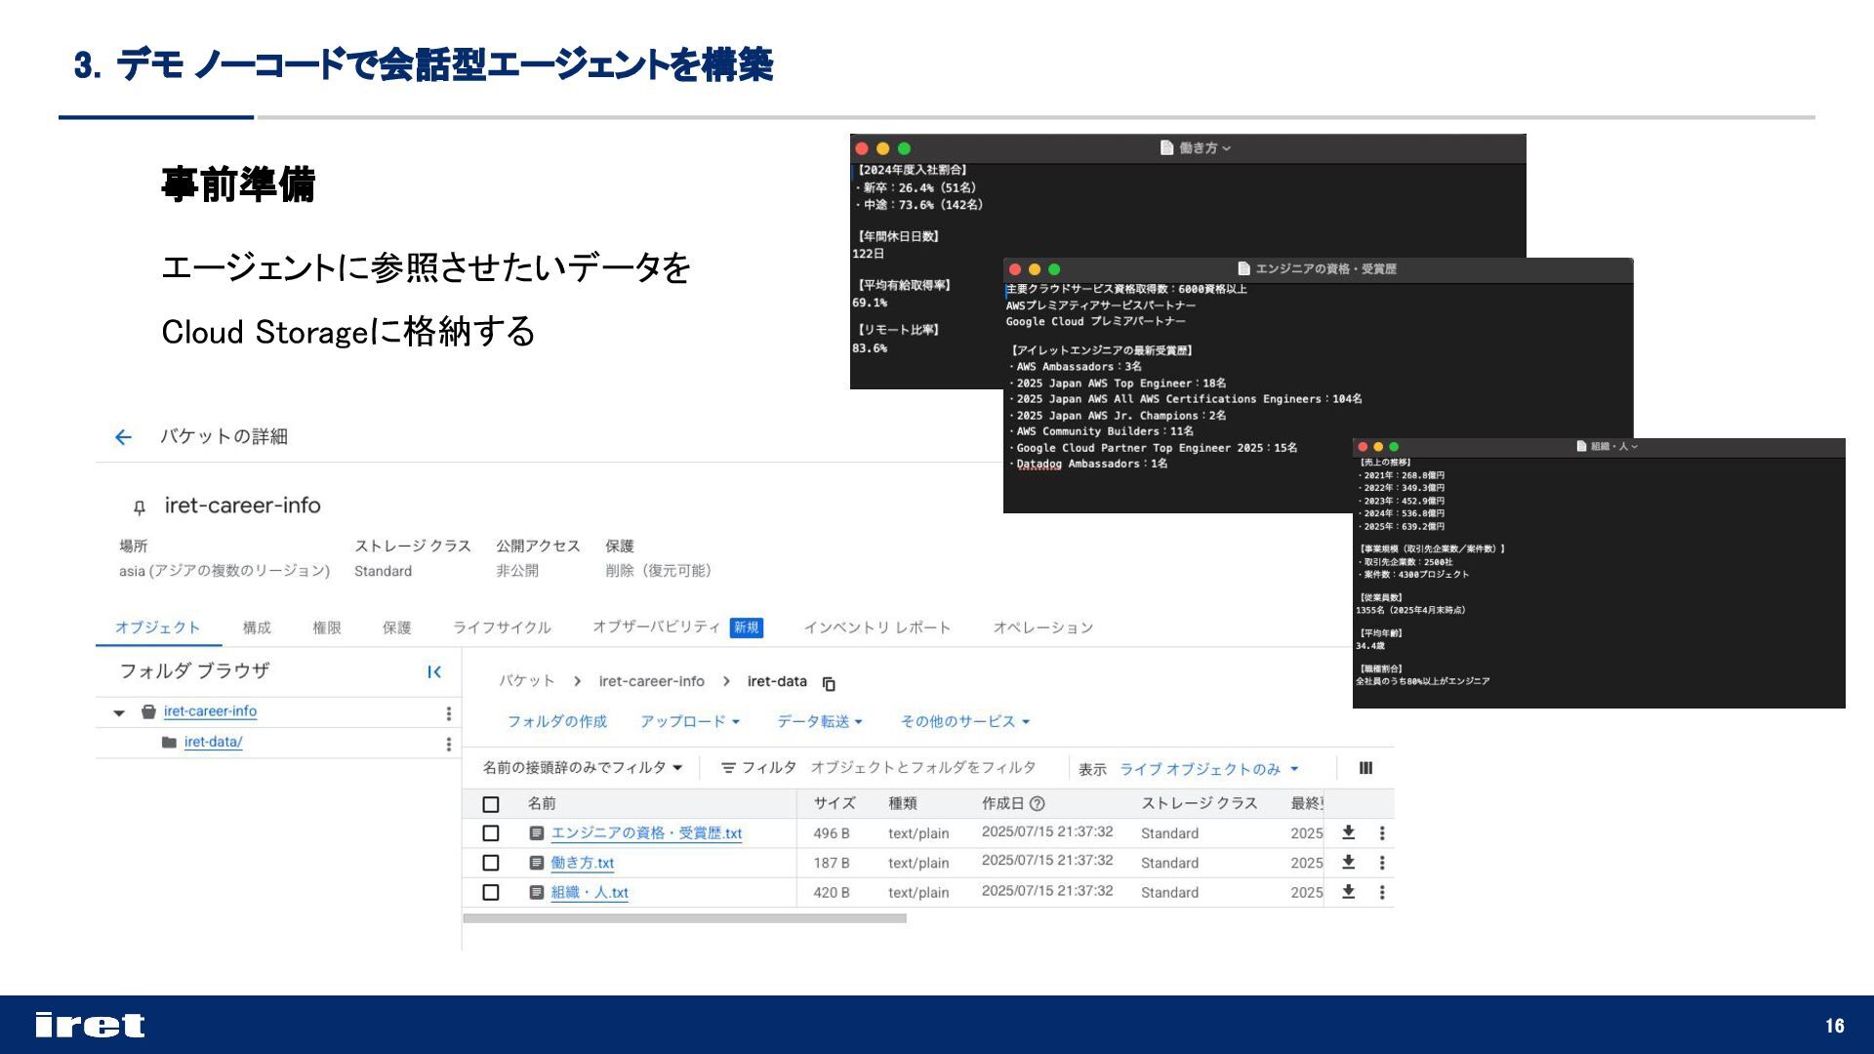This screenshot has width=1874, height=1054.
Task: Download エンジニアの資格・受賞歴.txt file
Action: [1348, 832]
